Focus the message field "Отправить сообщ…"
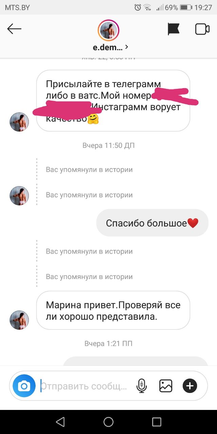Screen dimensions: 217x434 pyautogui.click(x=85, y=386)
